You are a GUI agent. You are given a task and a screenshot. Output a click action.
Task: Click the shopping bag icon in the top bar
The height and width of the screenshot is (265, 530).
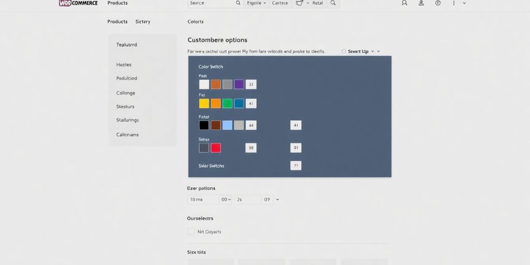point(299,3)
